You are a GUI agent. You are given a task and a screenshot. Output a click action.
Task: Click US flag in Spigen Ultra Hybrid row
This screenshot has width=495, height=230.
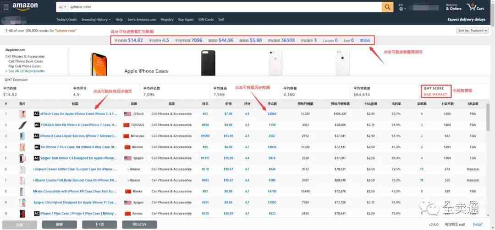tap(127, 203)
